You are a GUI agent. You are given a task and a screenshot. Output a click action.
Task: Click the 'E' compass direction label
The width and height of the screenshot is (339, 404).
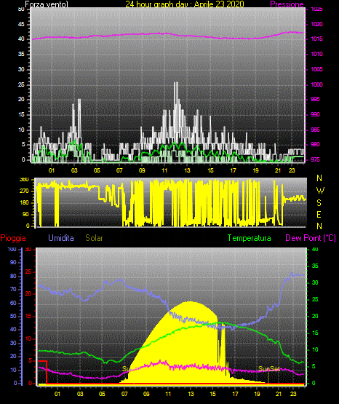tap(319, 214)
